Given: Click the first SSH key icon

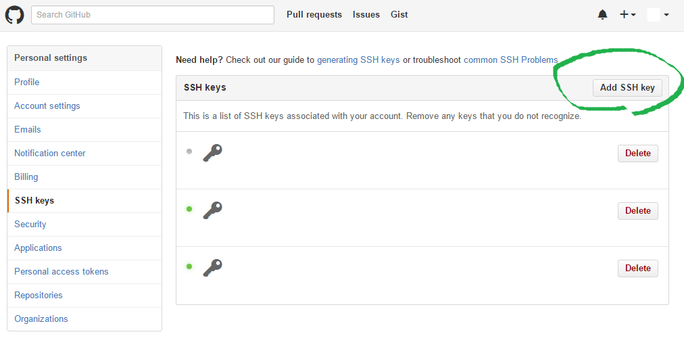Looking at the screenshot, I should [212, 154].
